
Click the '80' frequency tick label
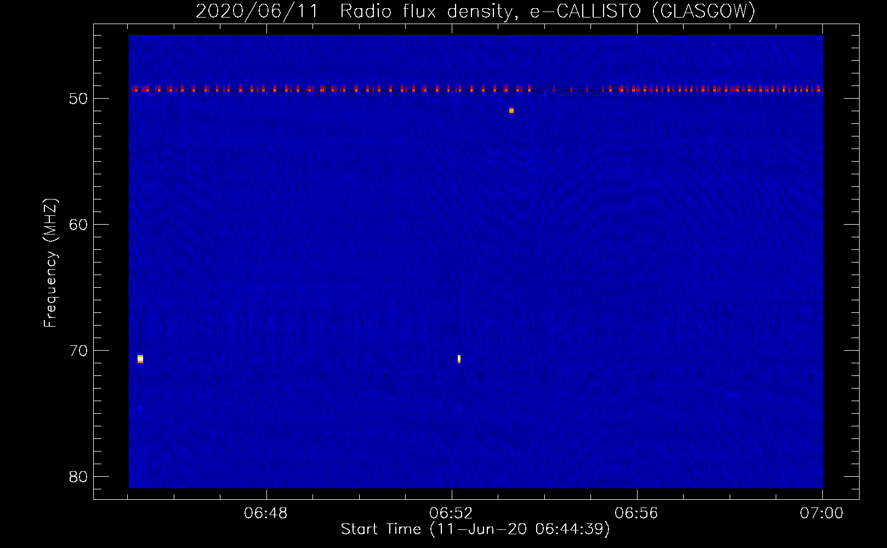78,477
